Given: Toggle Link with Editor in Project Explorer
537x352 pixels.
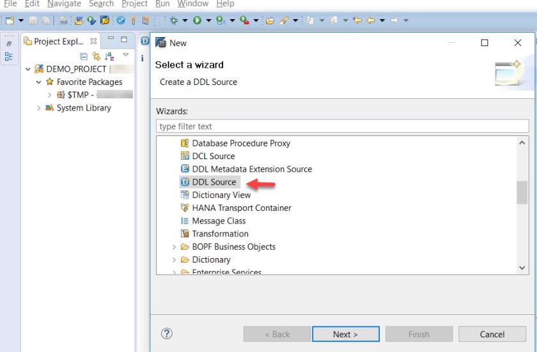Looking at the screenshot, I should pyautogui.click(x=96, y=56).
